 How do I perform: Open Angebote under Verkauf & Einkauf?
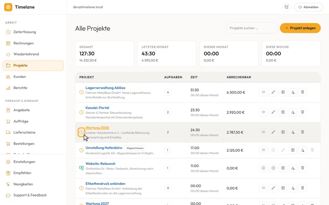(33, 110)
